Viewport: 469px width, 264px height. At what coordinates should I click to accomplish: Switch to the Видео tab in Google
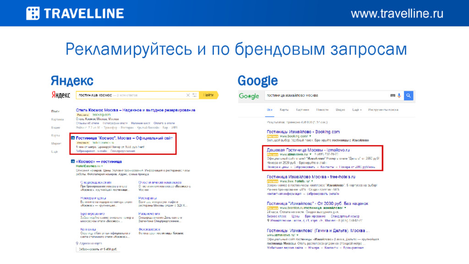pyautogui.click(x=340, y=110)
